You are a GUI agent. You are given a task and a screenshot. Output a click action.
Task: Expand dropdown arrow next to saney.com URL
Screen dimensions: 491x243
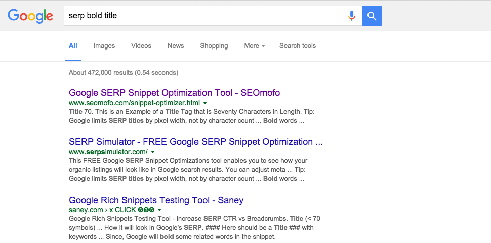[159, 210]
